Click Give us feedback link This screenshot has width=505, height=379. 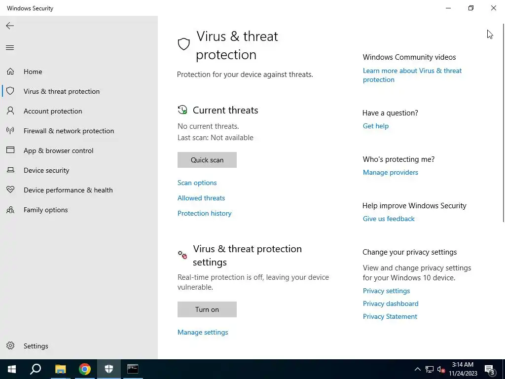point(389,219)
